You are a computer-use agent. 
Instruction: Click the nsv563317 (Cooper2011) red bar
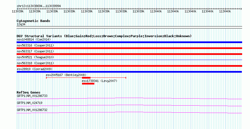point(129,54)
